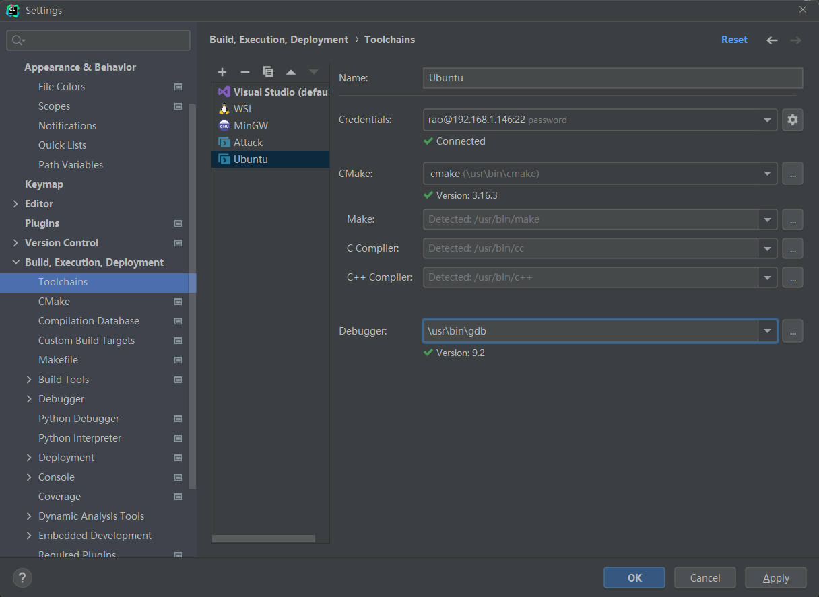Browse for Make executable
Screen dimensions: 819x597
point(793,219)
